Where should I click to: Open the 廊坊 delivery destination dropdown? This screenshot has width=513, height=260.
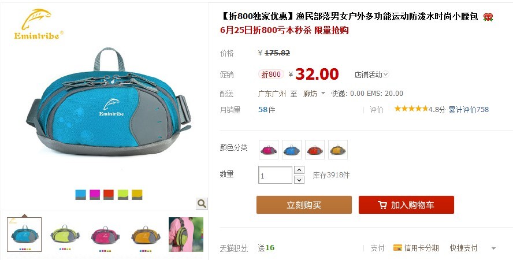click(314, 94)
